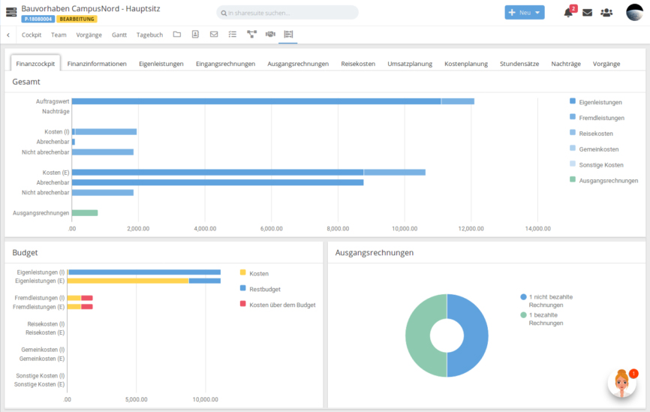This screenshot has height=412, width=650.
Task: Toggle Ausgangsrechnungen legend entry in Gesamt chart
Action: coord(608,180)
